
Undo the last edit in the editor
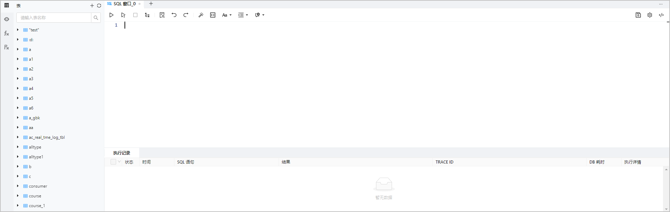point(174,15)
